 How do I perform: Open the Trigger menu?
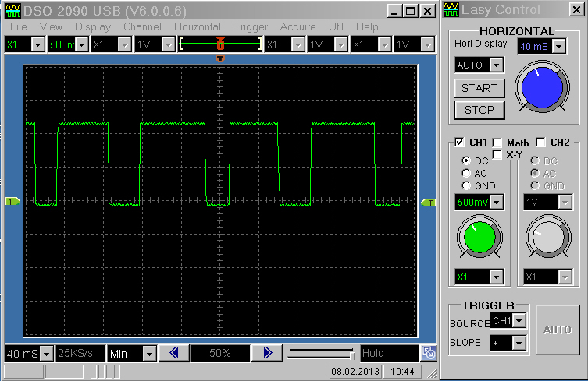(251, 26)
